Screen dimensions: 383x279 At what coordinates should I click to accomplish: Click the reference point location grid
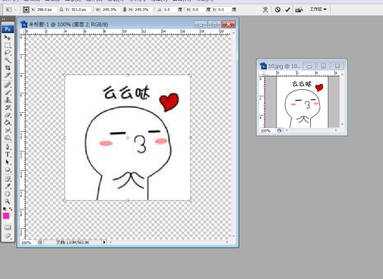point(26,10)
